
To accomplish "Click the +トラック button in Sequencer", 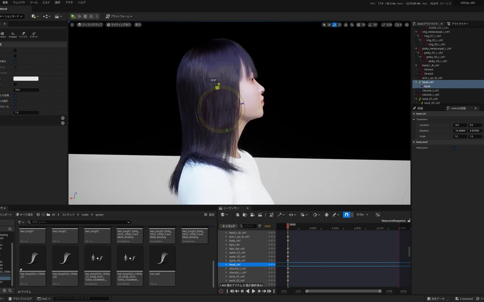I will pyautogui.click(x=228, y=226).
